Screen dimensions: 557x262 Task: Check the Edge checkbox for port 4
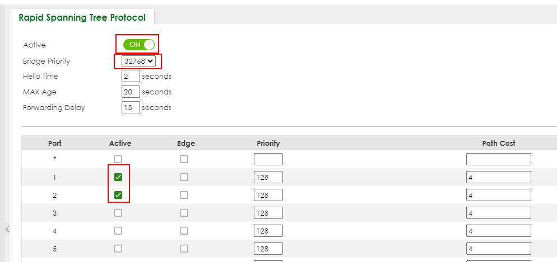click(184, 231)
